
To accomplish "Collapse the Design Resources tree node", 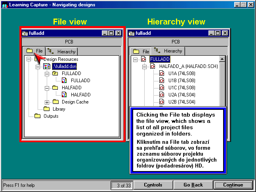I will (29, 59).
